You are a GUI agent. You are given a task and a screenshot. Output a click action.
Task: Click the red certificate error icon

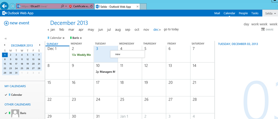tap(70, 6)
